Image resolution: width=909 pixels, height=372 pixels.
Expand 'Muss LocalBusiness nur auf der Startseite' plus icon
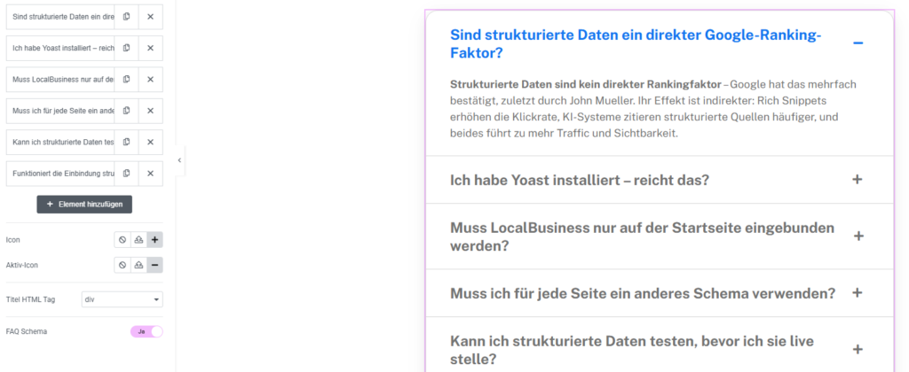click(x=858, y=236)
